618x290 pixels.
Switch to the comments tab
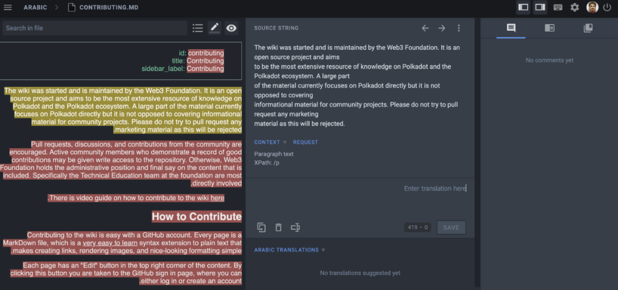511,28
